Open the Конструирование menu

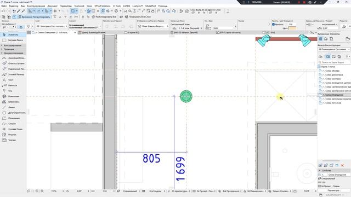[36, 6]
